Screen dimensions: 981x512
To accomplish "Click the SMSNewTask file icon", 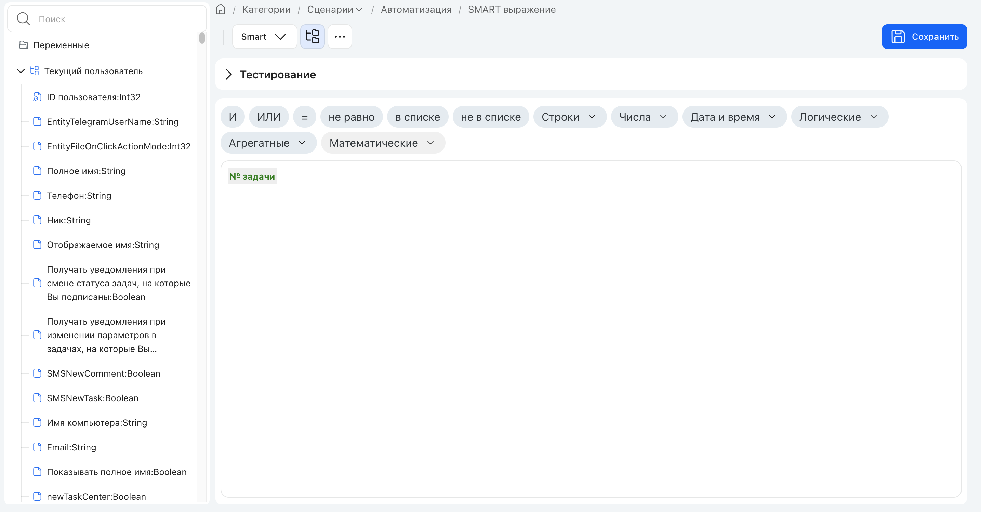I will pos(37,398).
